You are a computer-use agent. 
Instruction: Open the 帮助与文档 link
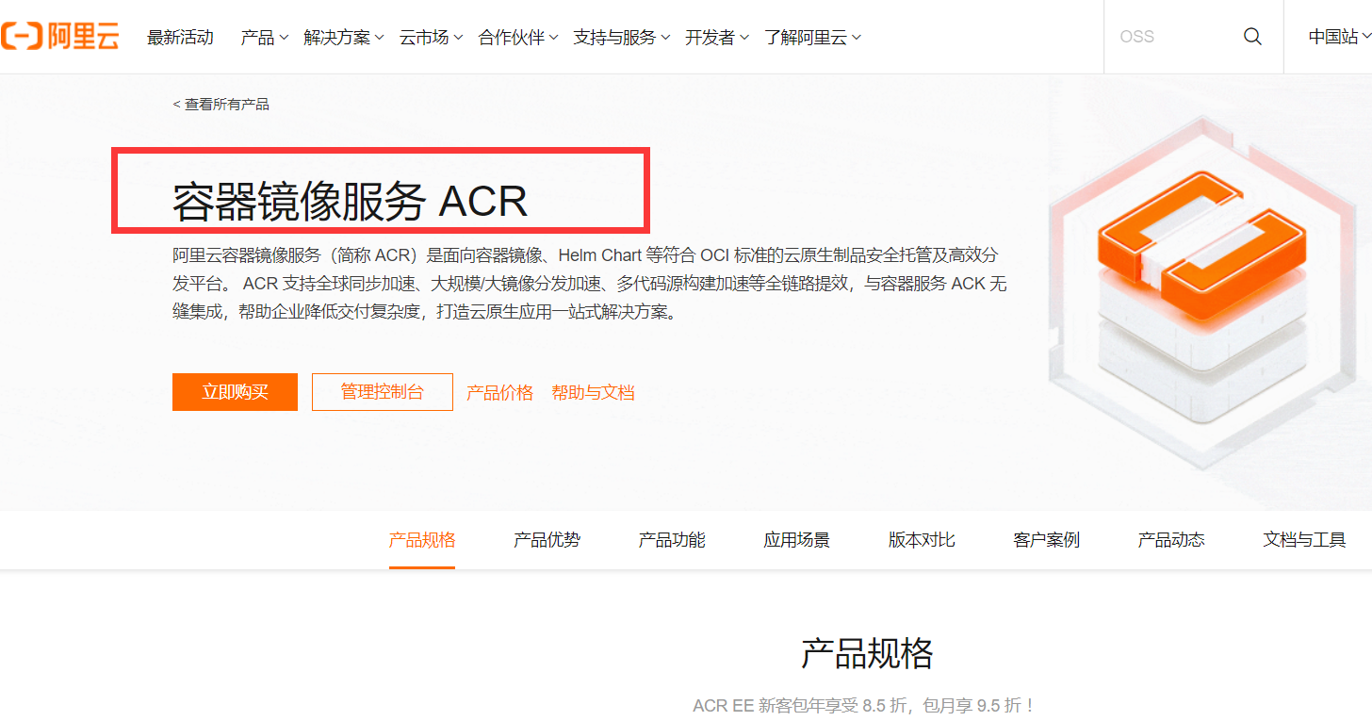point(594,393)
